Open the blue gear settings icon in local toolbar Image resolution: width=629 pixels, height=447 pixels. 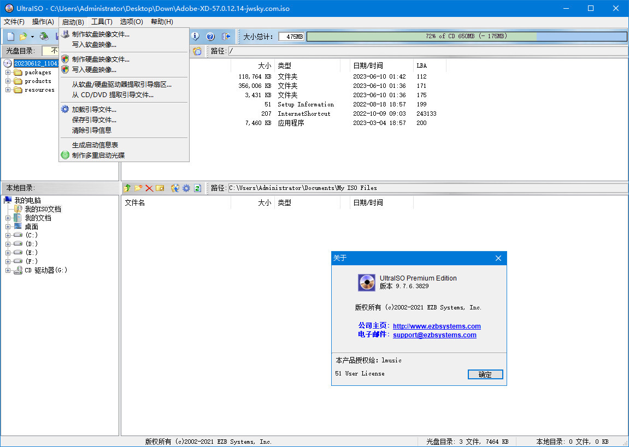186,188
